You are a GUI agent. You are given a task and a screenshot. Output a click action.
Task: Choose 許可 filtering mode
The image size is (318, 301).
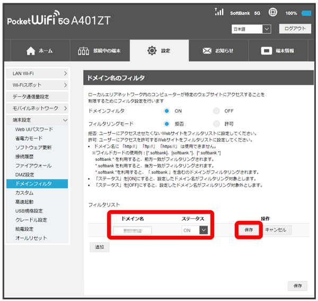click(216, 124)
